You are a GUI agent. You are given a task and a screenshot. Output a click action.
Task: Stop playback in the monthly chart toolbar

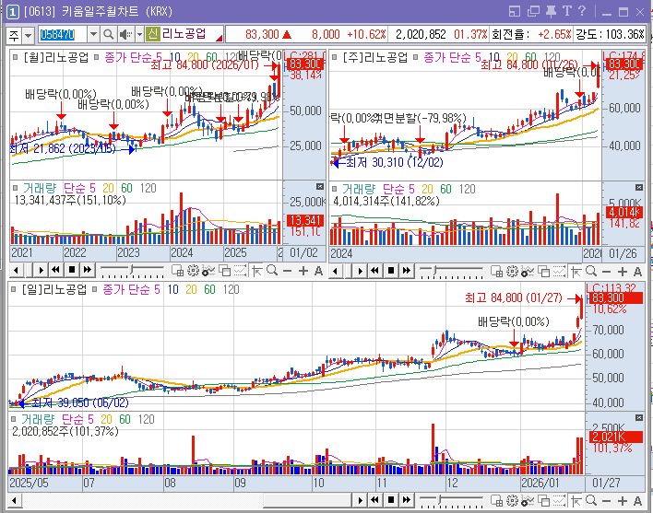[72, 270]
